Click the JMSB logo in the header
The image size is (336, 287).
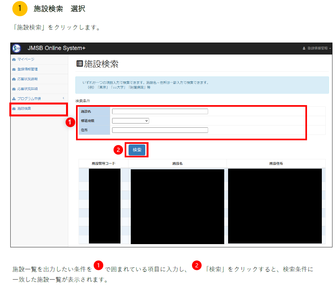click(x=16, y=48)
